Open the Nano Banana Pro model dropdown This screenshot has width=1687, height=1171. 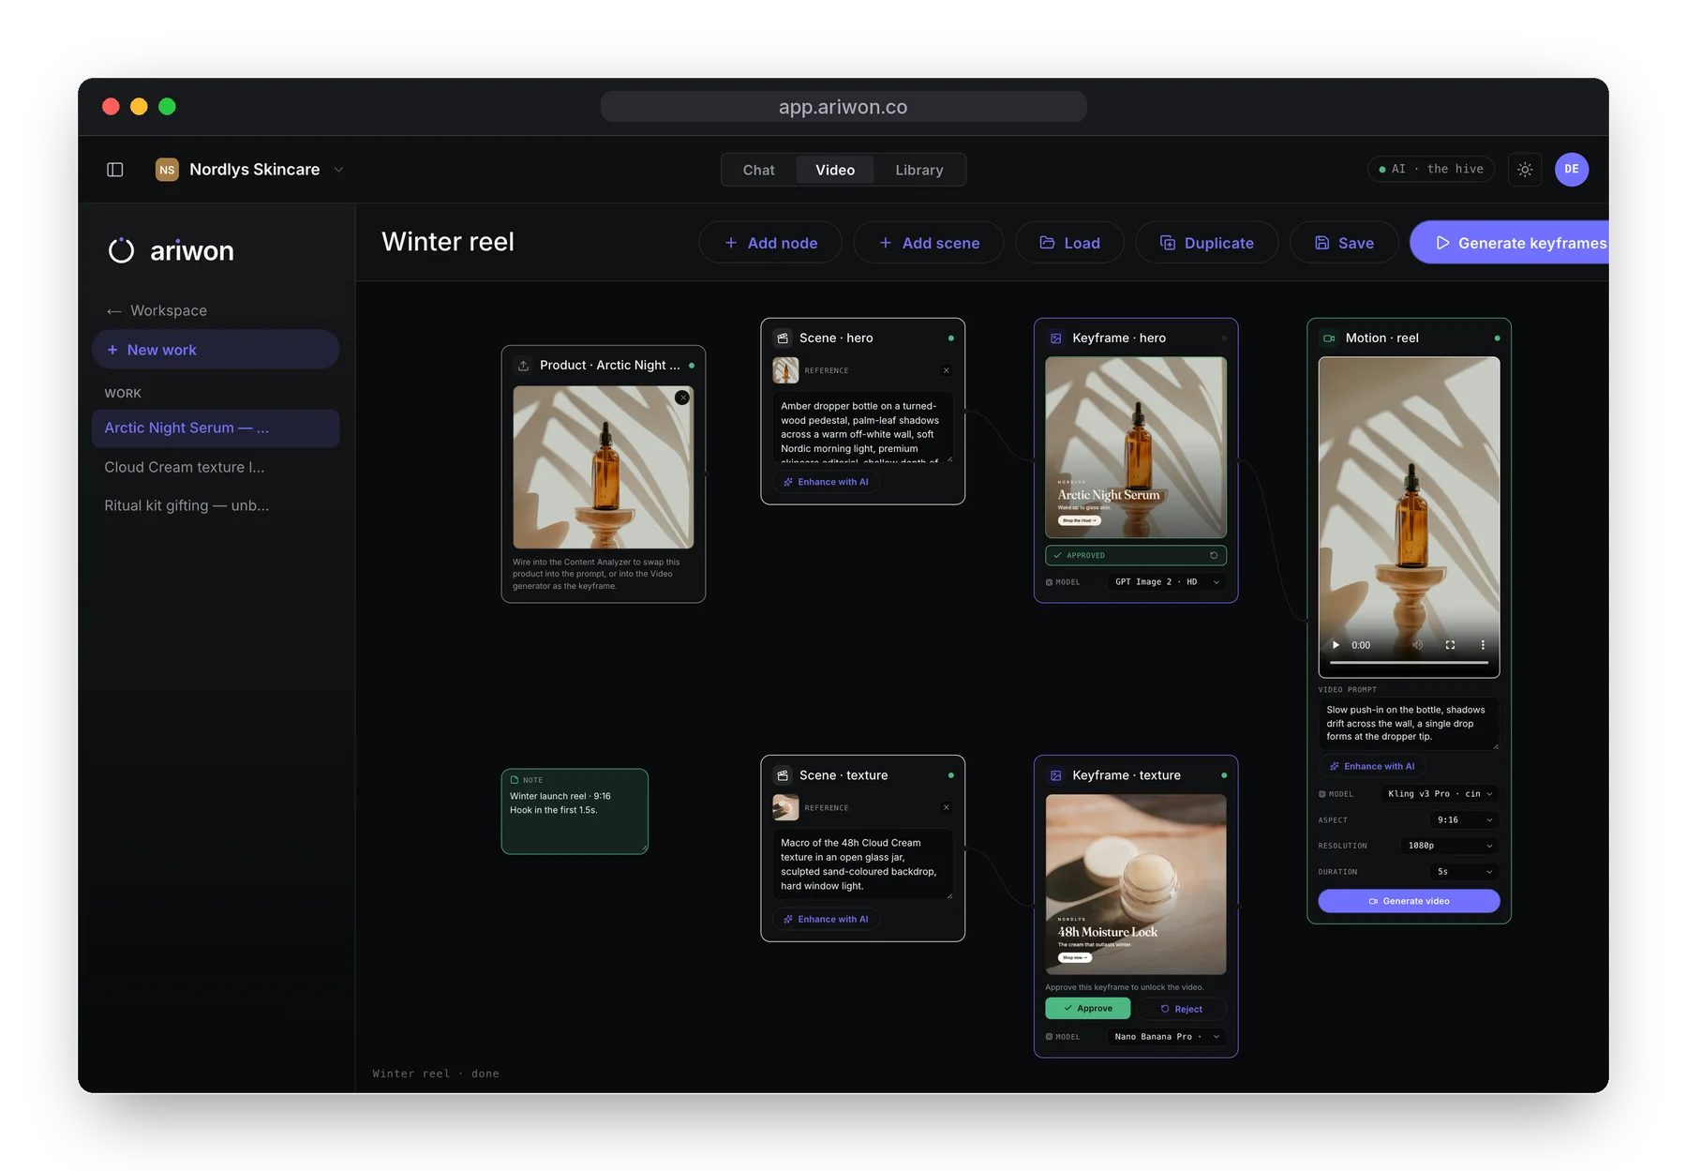[1166, 1037]
